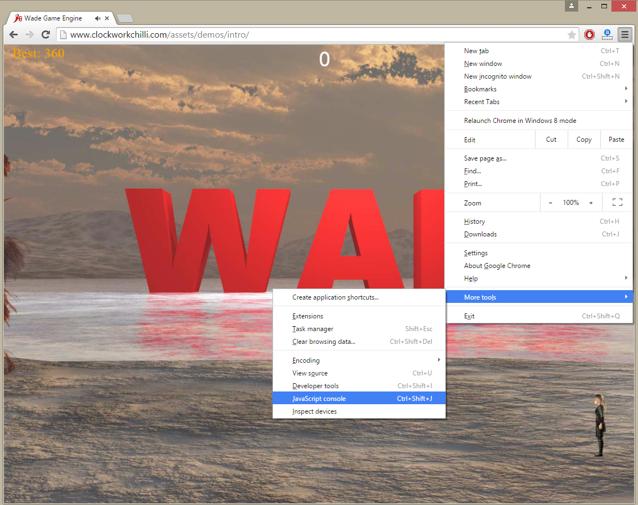Open a new tab using the tab strip button
Screen dimensions: 638x505
pyautogui.click(x=125, y=18)
